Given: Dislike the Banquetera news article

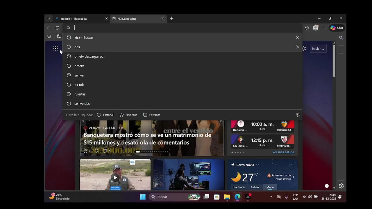Looking at the screenshot, I should pos(97,151).
